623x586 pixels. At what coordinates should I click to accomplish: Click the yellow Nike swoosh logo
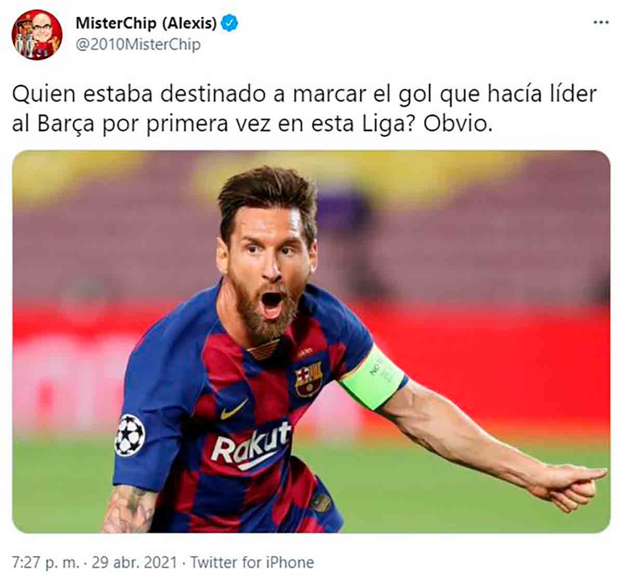[x=234, y=410]
